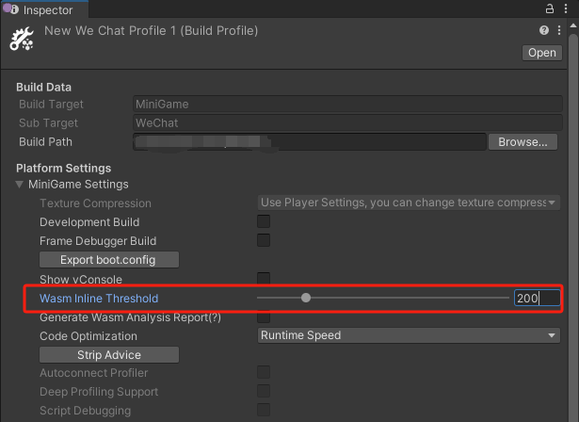Image resolution: width=579 pixels, height=422 pixels.
Task: Click the Build Profile help icon
Action: 533,31
